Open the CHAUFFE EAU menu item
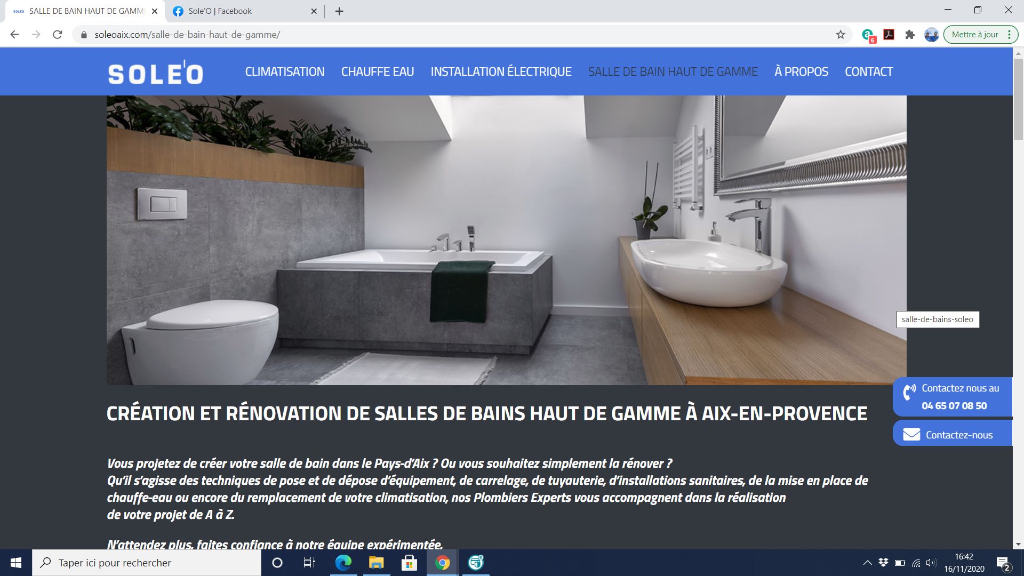The height and width of the screenshot is (576, 1024). [x=378, y=71]
